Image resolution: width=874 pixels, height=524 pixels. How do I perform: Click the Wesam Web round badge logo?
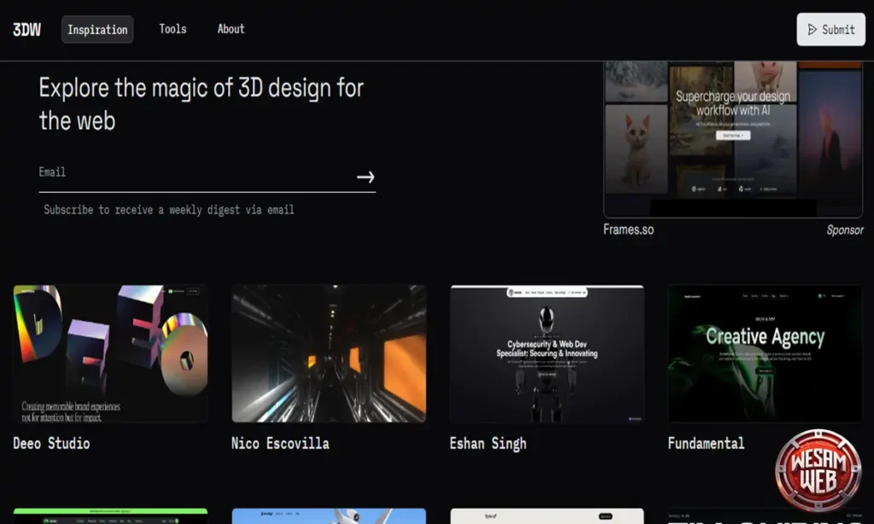(818, 471)
